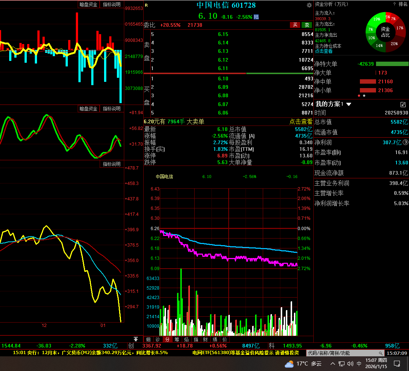Click the 总市值 5582亿 value in 我的方案
The image size is (409, 371).
399,122
